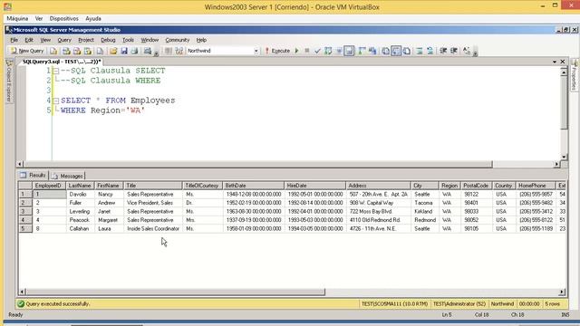Open the collapsed Object Explorer side panel
This screenshot has width=580, height=326.
pyautogui.click(x=9, y=81)
